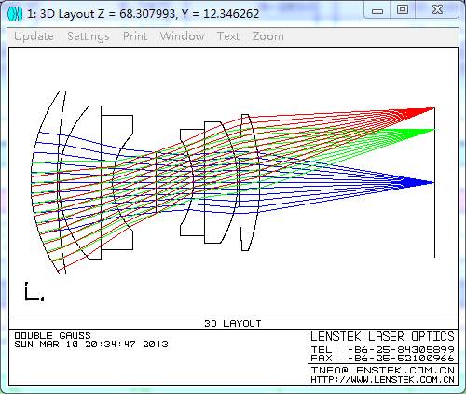Close the 3D Layout window

point(437,10)
